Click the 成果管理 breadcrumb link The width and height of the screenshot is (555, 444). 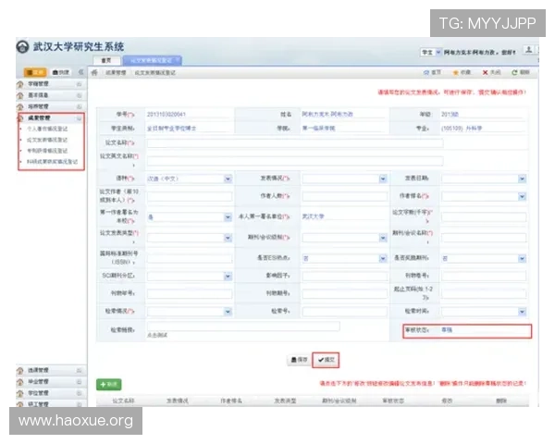coord(116,72)
